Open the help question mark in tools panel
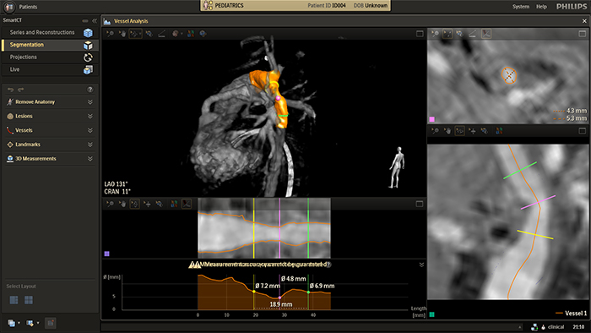 coord(90,90)
